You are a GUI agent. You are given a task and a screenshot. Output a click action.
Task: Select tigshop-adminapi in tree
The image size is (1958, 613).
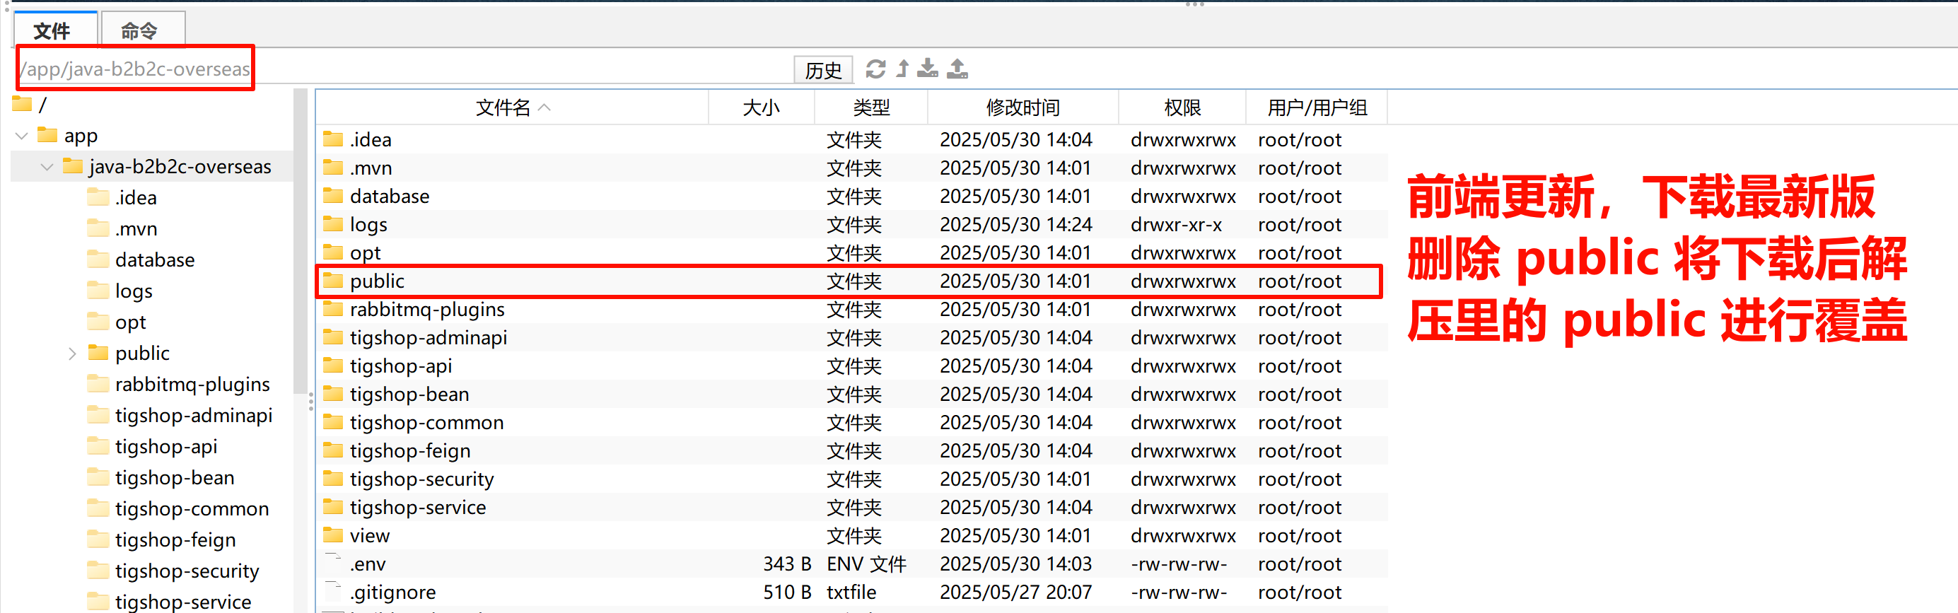click(180, 416)
